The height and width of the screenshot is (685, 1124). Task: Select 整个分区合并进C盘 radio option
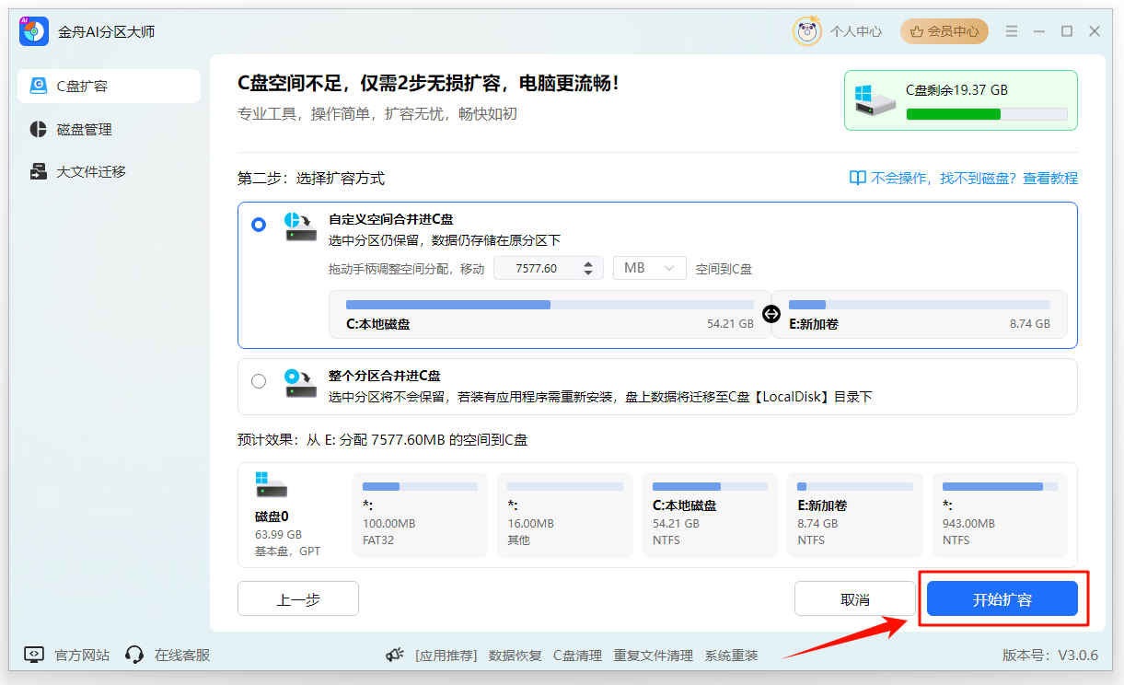(259, 381)
